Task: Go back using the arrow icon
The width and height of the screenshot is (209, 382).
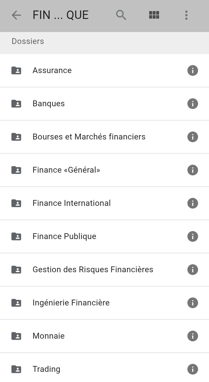Action: coord(16,15)
